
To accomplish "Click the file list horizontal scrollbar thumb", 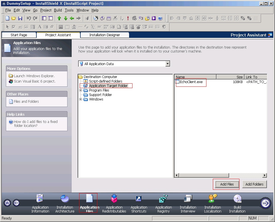I will pos(204,175).
